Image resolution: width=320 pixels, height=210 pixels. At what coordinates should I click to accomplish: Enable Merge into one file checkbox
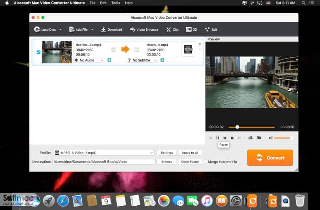[205, 162]
